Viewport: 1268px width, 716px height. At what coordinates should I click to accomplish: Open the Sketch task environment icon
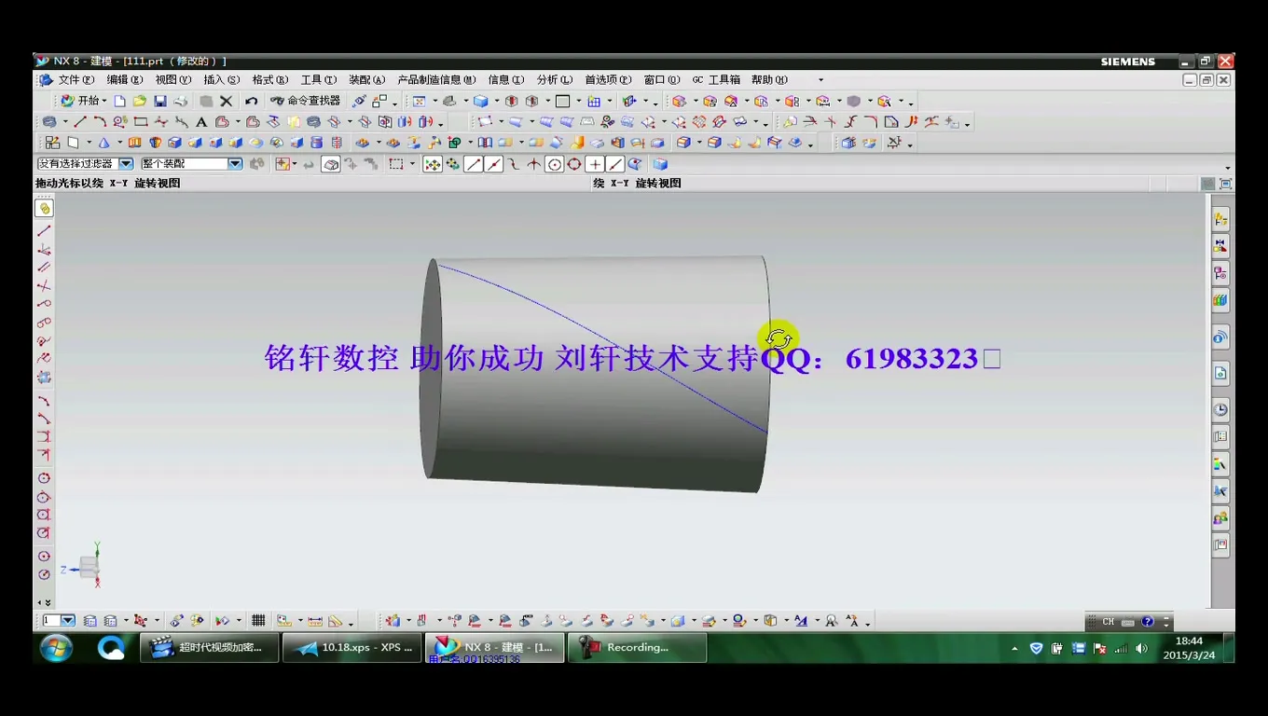tap(53, 142)
